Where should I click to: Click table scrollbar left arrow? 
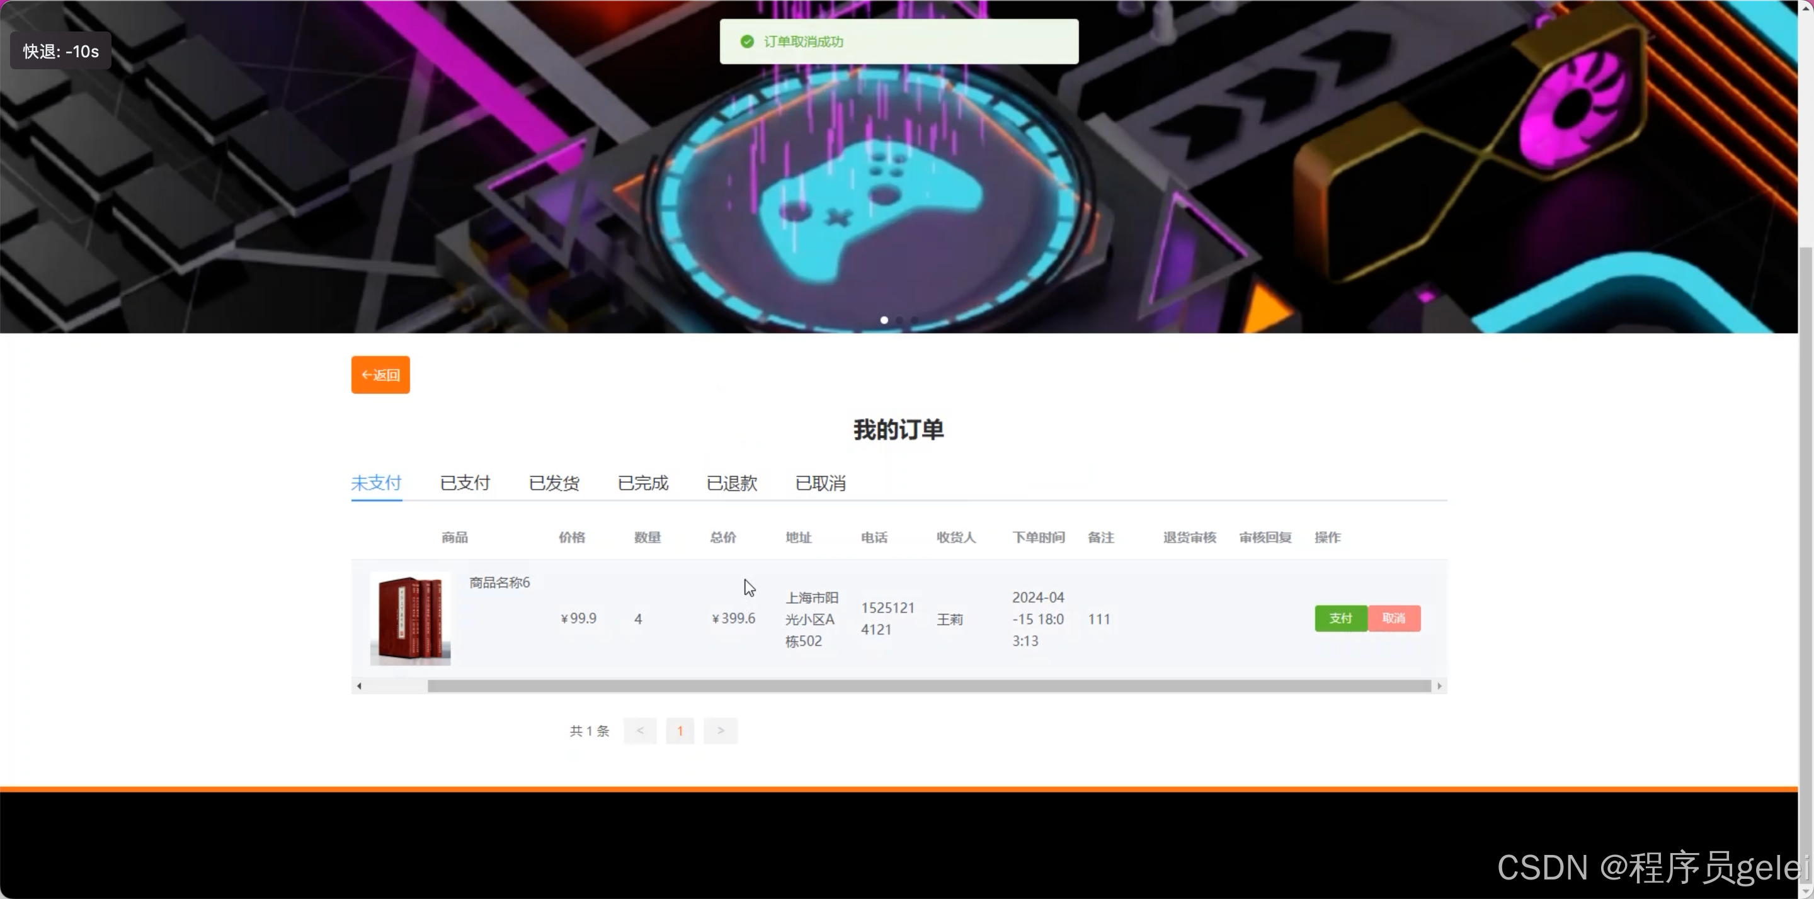pyautogui.click(x=359, y=686)
